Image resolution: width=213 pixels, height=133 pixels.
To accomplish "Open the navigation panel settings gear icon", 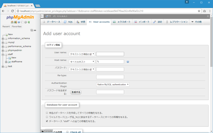I will [x=26, y=22].
